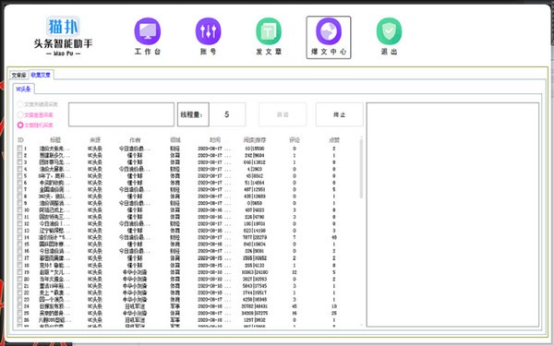Select the grayed-out keyword collection radio button
This screenshot has width=554, height=346.
click(20, 104)
